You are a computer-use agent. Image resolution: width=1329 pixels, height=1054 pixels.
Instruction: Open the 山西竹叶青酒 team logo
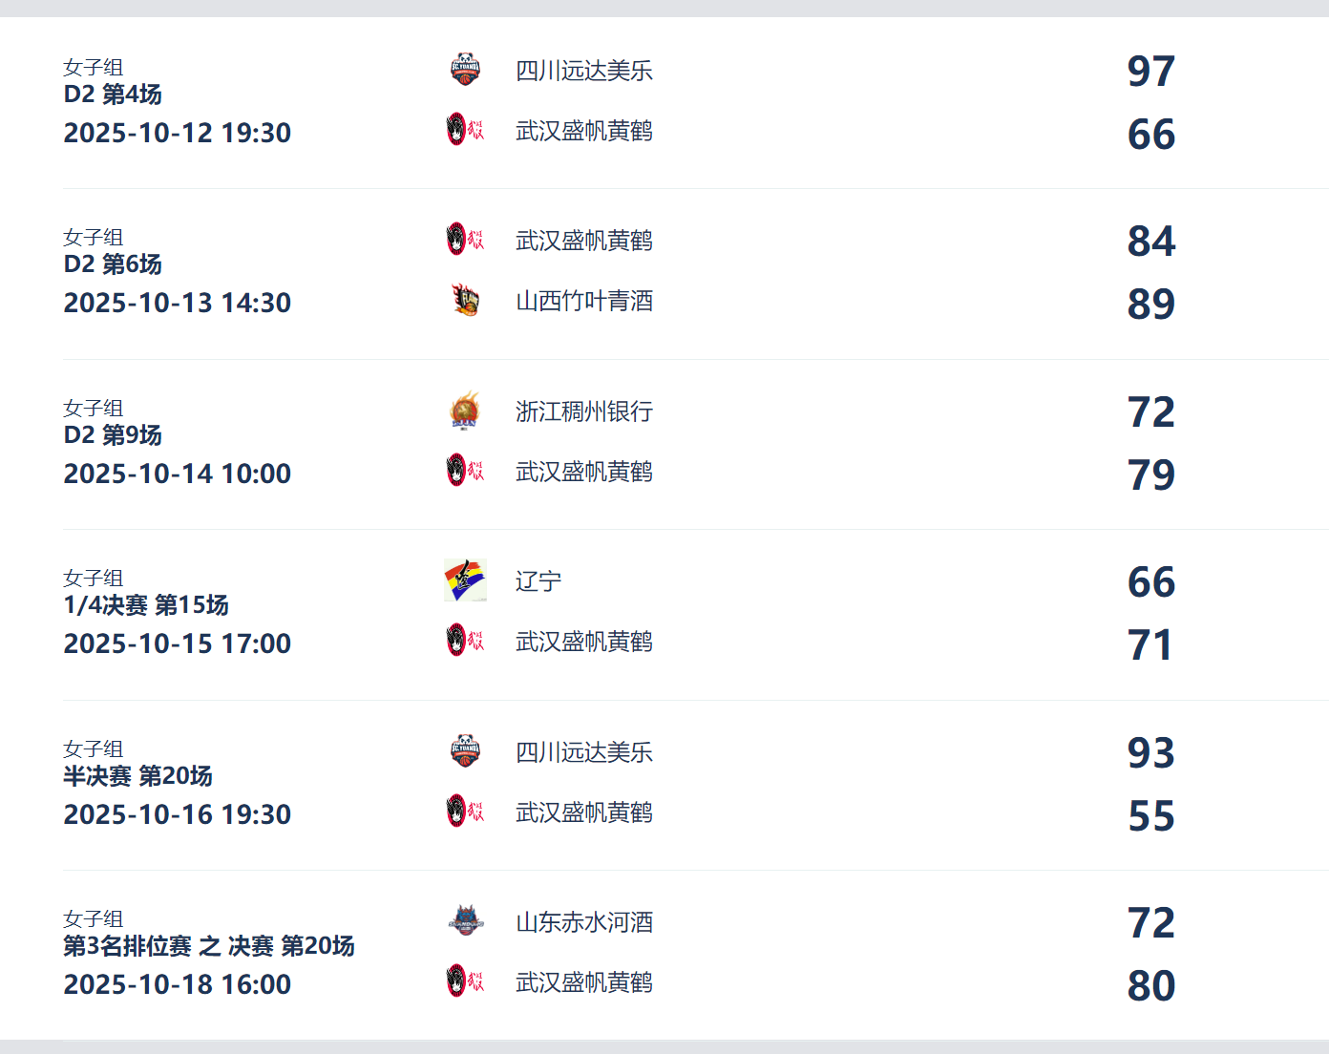465,301
